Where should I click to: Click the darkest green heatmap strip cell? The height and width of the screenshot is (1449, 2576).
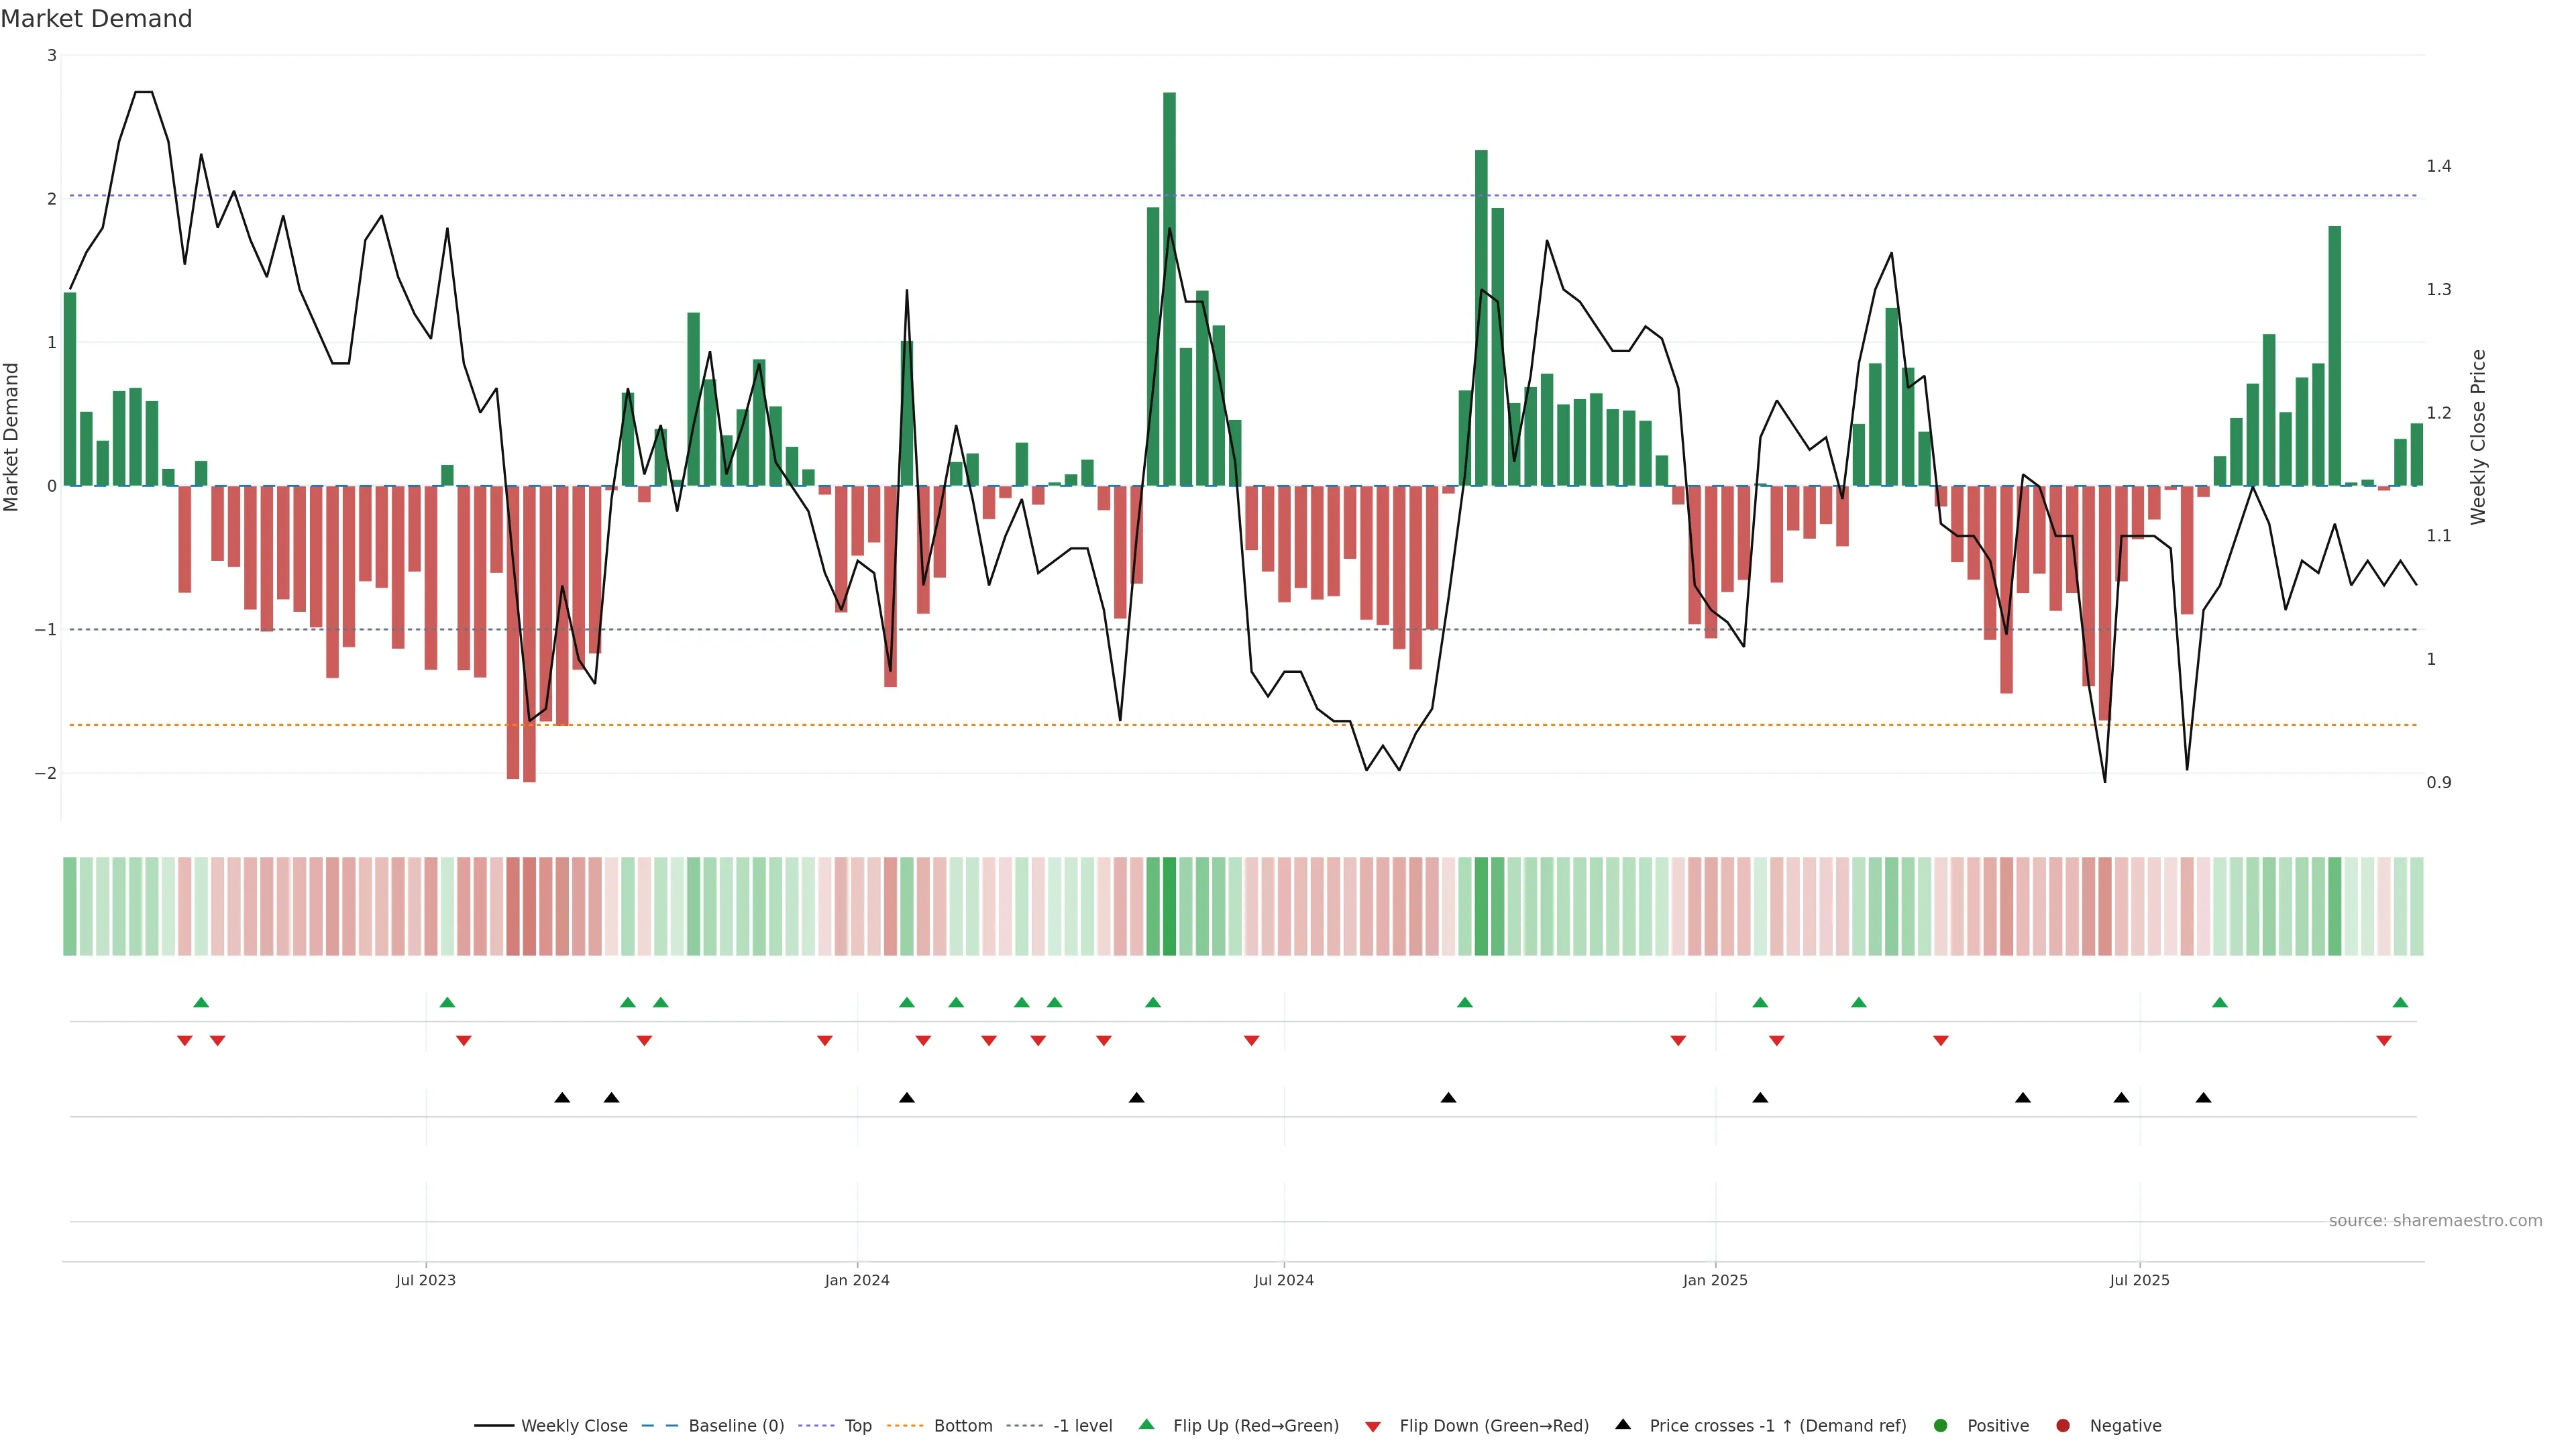pos(1169,906)
